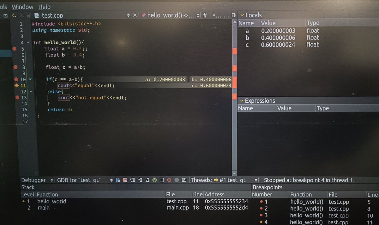379x225 pixels.
Task: Click the Stop debugger icon
Action: pyautogui.click(x=125, y=180)
